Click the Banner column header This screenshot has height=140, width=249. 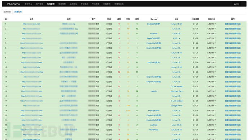point(154,19)
